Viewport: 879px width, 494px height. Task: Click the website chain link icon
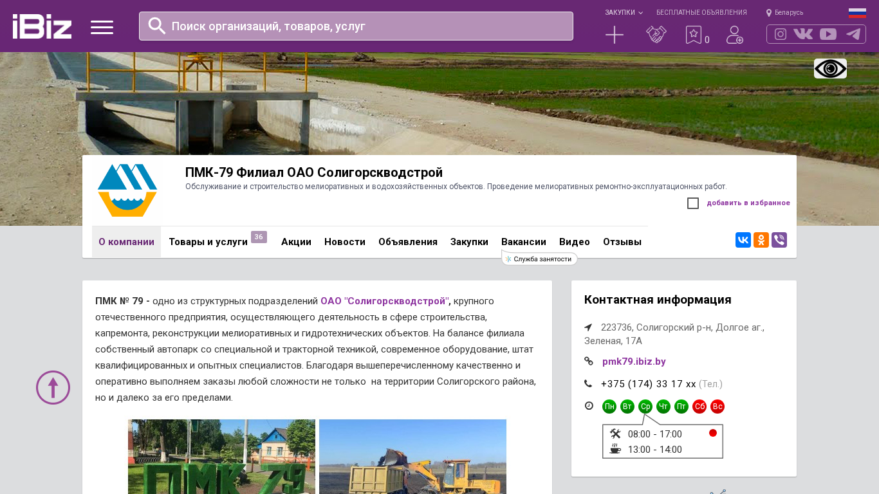(x=588, y=361)
